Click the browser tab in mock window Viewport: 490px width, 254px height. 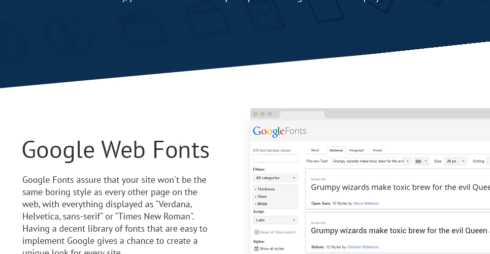coord(302,115)
